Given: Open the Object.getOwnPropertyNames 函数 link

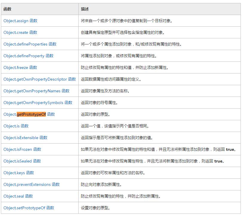Looking at the screenshot, I should click(x=36, y=91).
